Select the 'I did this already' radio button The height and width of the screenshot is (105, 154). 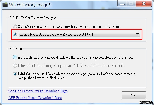pos(15,74)
